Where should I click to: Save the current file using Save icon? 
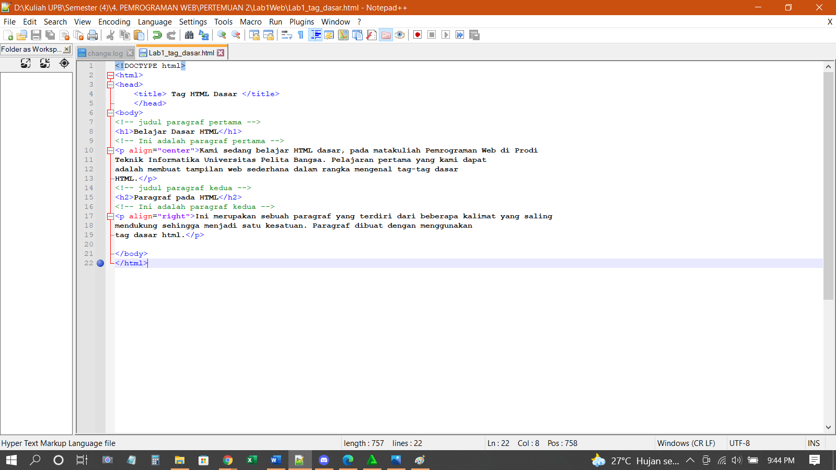coord(36,35)
